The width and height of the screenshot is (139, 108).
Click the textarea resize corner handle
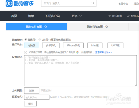136,85
